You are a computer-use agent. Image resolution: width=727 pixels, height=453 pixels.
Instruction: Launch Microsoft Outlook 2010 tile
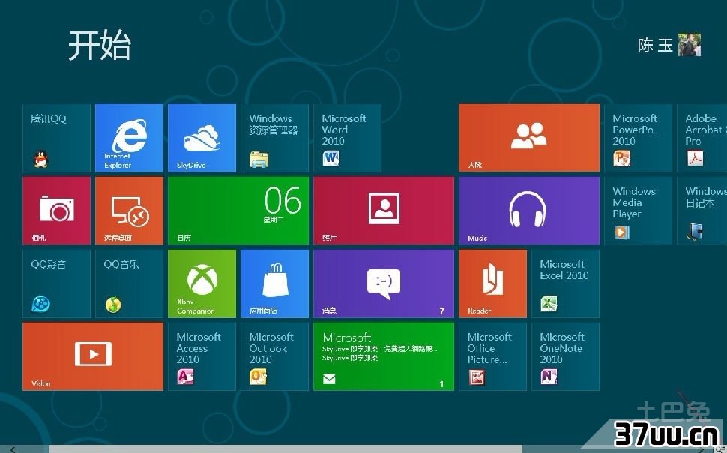tap(274, 356)
